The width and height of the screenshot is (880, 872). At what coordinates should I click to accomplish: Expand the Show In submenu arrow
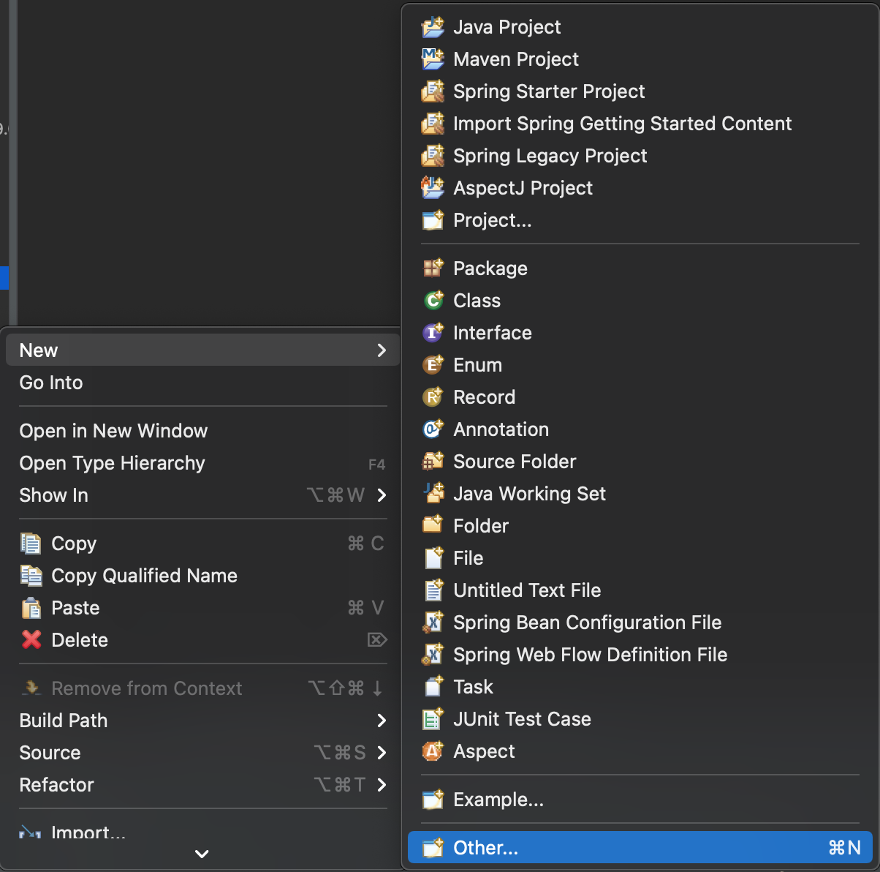[381, 495]
